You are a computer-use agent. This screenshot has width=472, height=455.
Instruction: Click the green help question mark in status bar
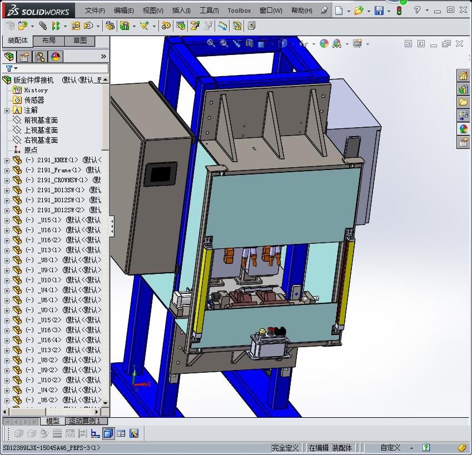(426, 447)
